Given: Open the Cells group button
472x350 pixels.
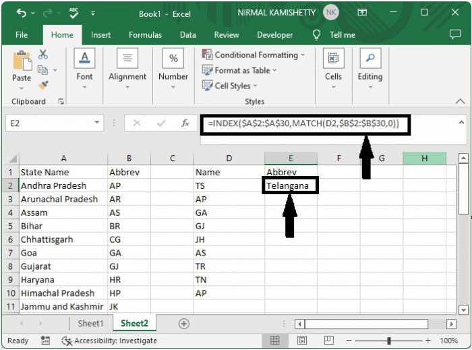Looking at the screenshot, I should tap(333, 69).
